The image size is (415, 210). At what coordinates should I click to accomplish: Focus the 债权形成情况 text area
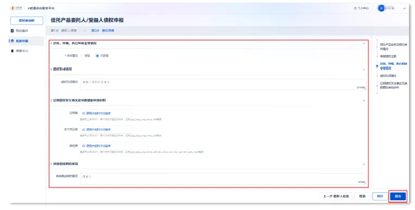click(223, 84)
